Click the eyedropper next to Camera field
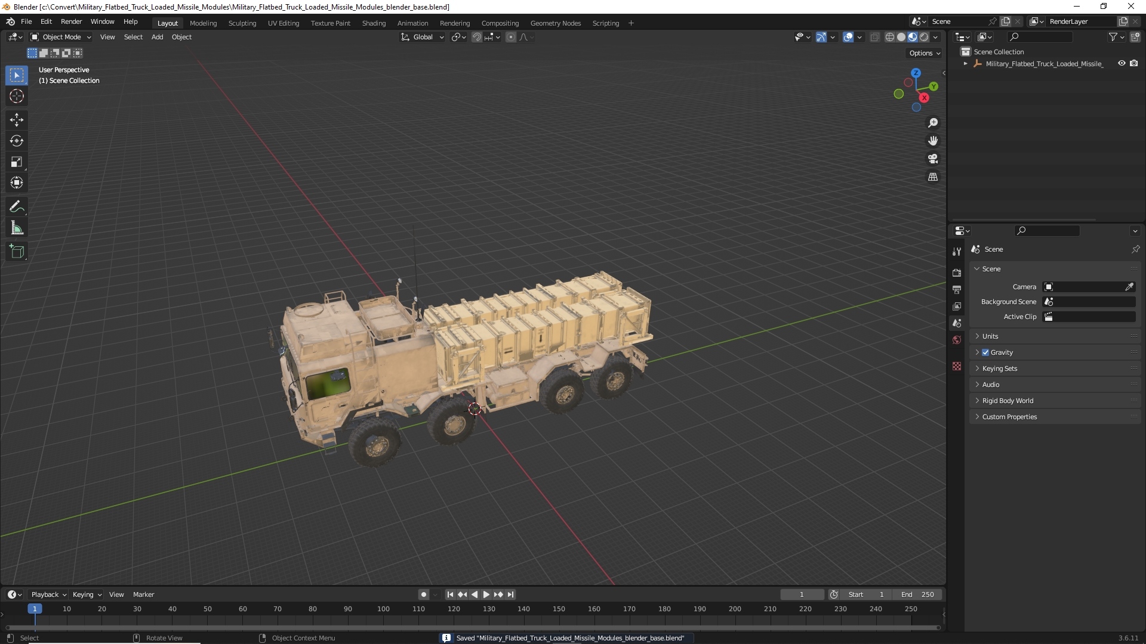 tap(1129, 287)
